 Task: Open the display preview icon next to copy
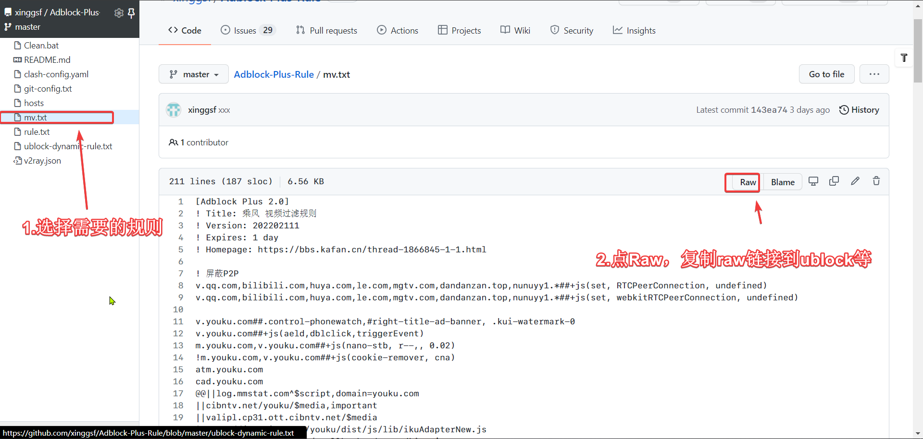point(813,181)
